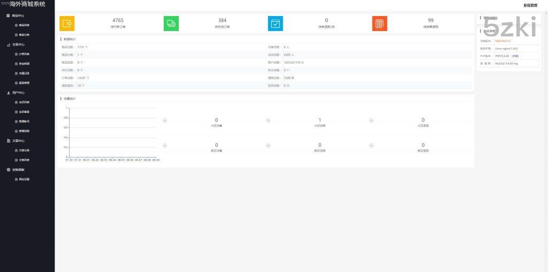Expand the 控制面板 sidebar section
Viewport: 548px width, 272px height.
pos(18,170)
